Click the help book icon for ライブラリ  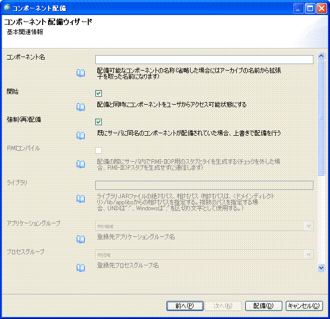(x=80, y=199)
